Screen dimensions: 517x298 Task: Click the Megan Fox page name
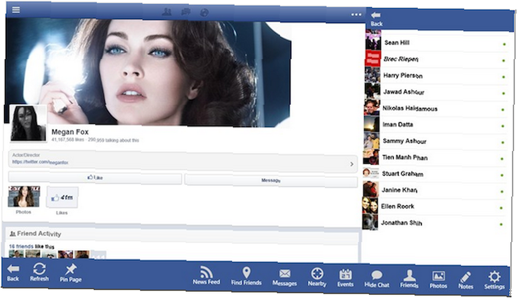click(70, 132)
